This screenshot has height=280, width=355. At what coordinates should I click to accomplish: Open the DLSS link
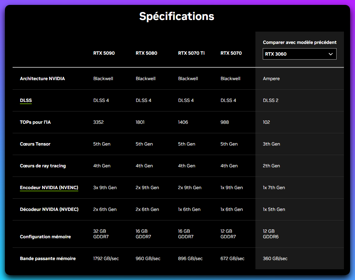click(26, 100)
